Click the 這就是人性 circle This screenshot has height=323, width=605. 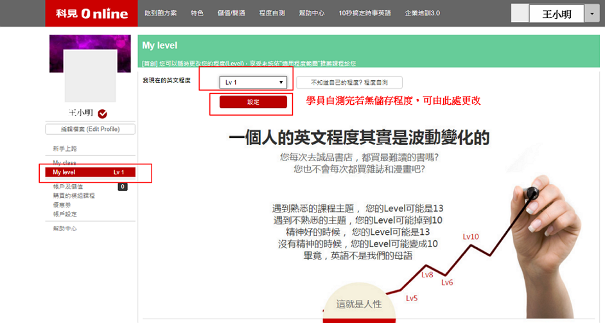click(359, 303)
